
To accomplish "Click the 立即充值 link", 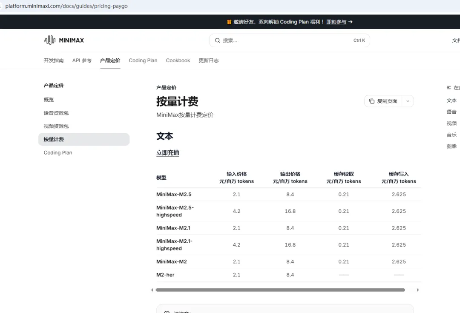I will [167, 153].
